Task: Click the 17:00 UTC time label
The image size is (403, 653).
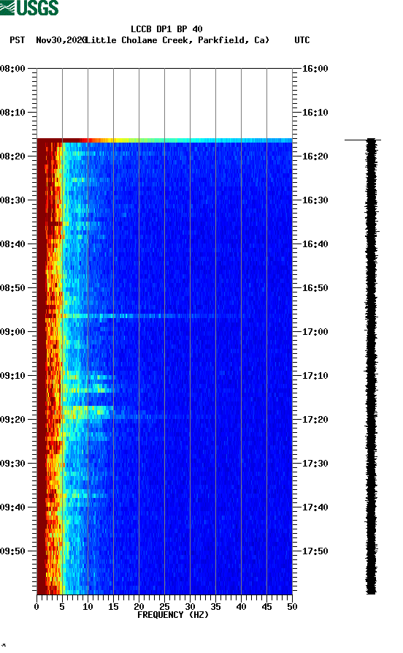Action: click(x=315, y=332)
